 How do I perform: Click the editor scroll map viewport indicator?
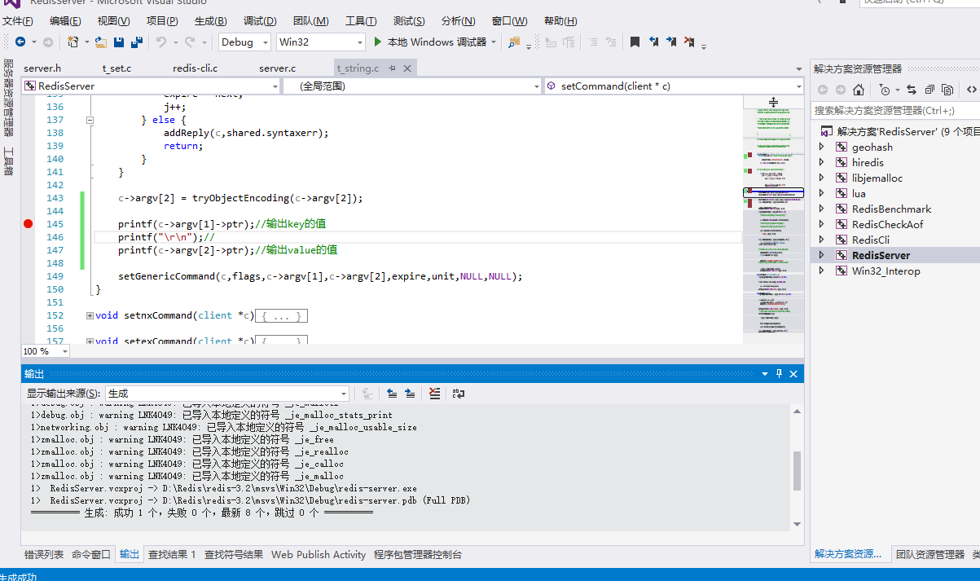(773, 193)
